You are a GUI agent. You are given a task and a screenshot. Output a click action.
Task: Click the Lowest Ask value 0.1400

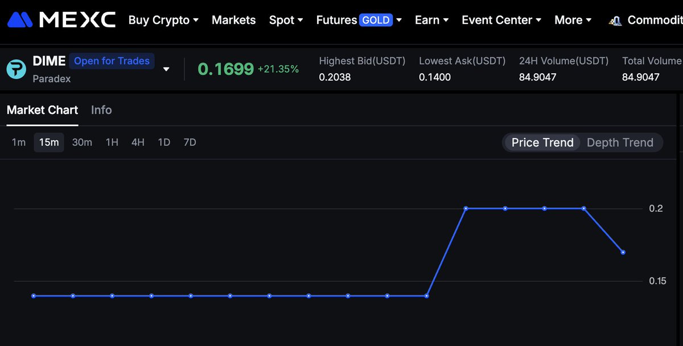pos(435,77)
